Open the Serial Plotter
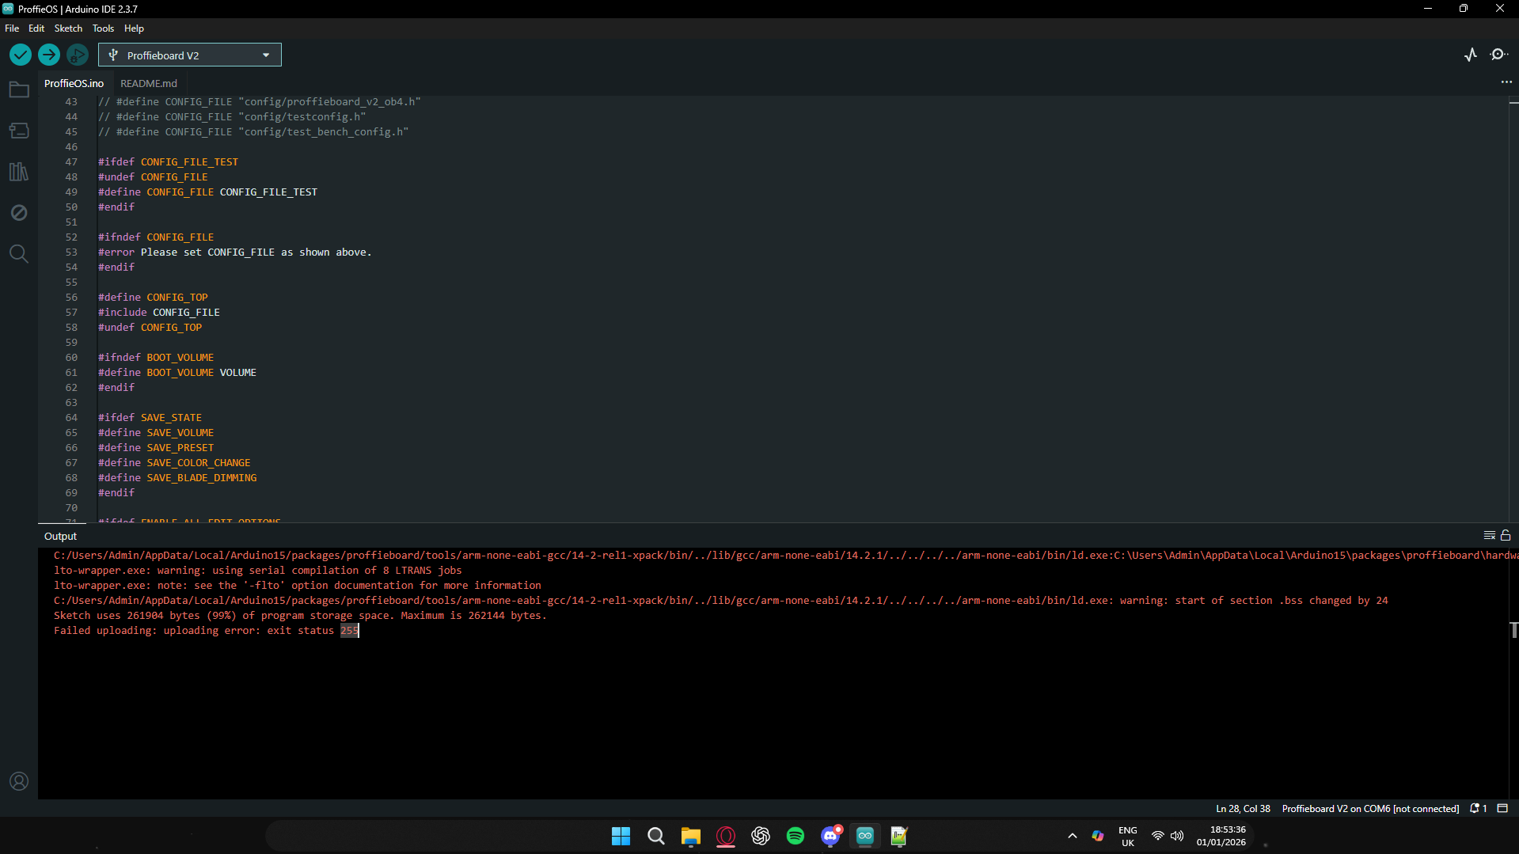The height and width of the screenshot is (854, 1519). click(x=1471, y=55)
